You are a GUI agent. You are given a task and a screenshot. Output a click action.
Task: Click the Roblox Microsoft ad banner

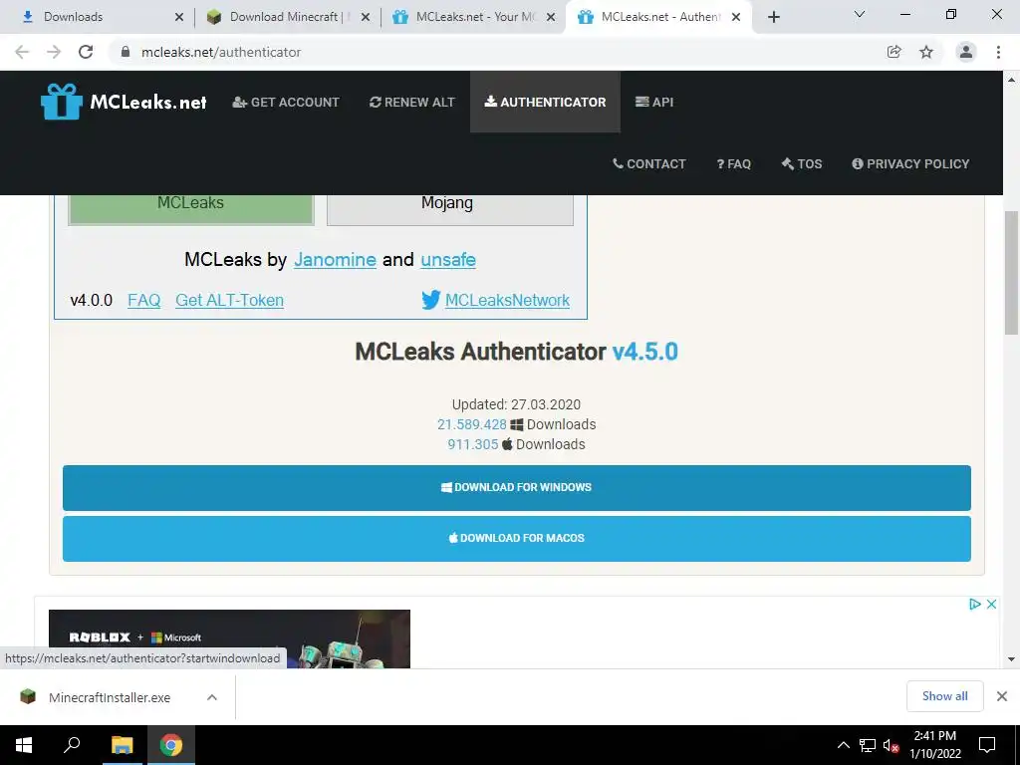pyautogui.click(x=229, y=638)
